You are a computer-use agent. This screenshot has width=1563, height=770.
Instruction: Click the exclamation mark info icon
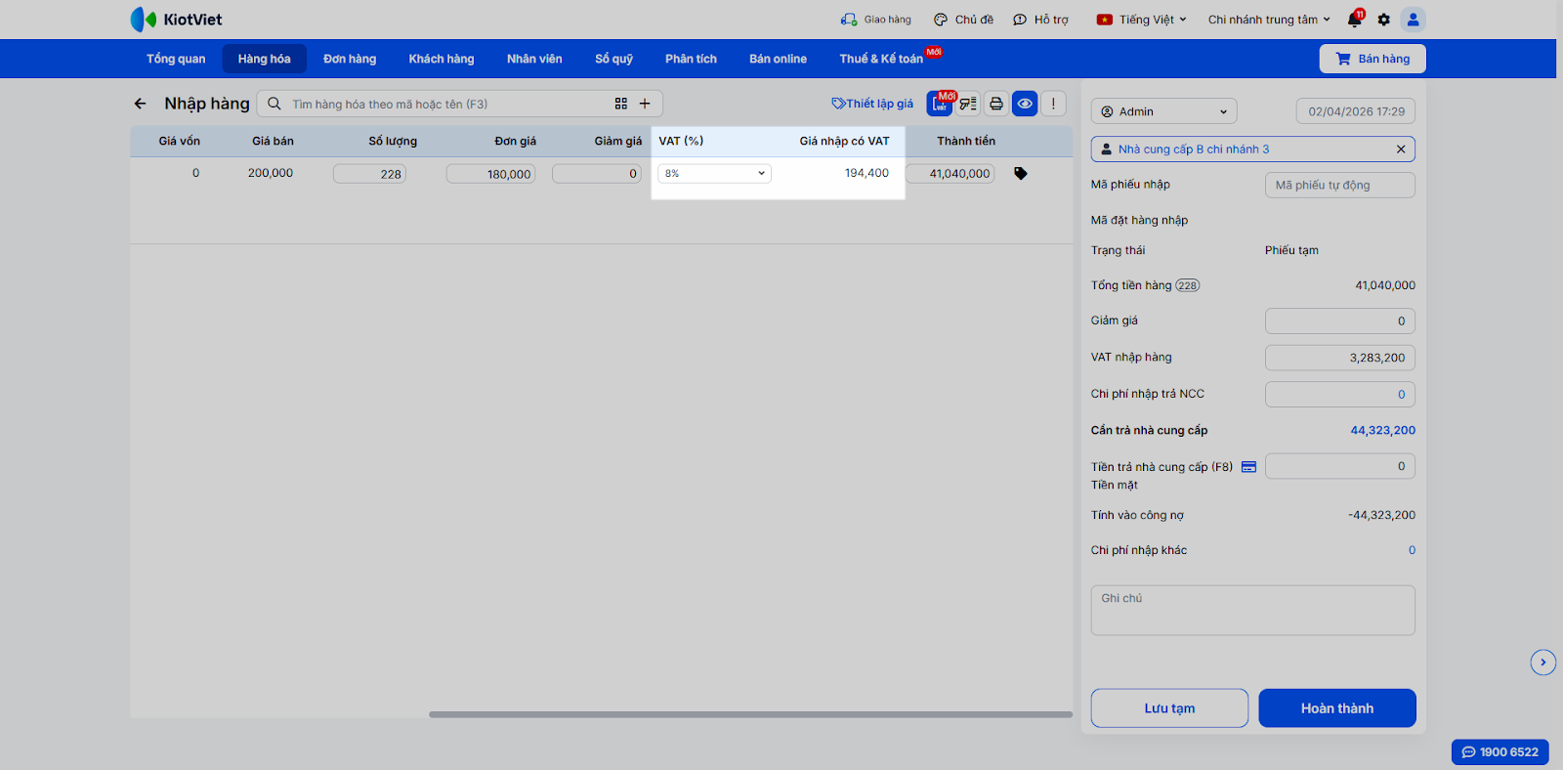tap(1053, 104)
